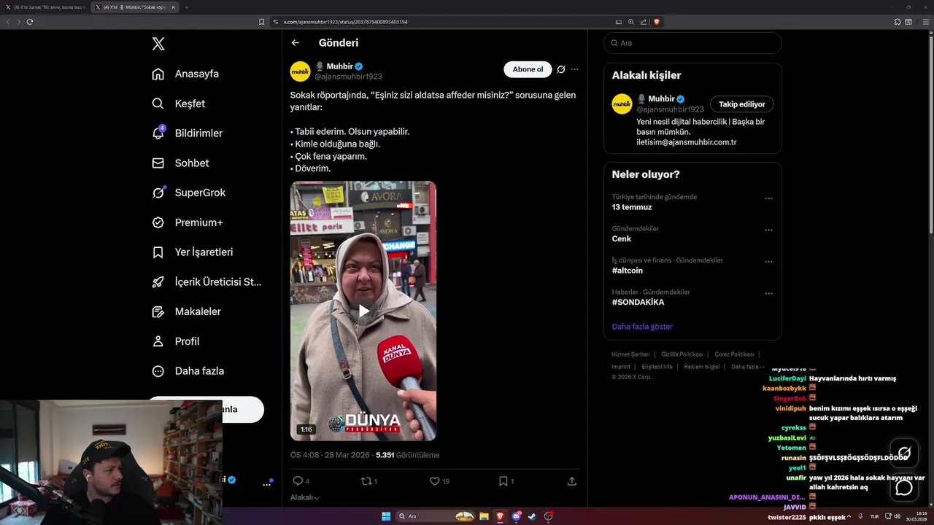Image resolution: width=934 pixels, height=525 pixels.
Task: Open footer Daha fazla options
Action: [x=748, y=367]
